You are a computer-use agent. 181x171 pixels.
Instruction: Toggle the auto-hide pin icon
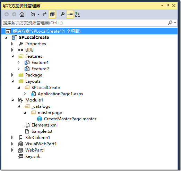pos(168,6)
